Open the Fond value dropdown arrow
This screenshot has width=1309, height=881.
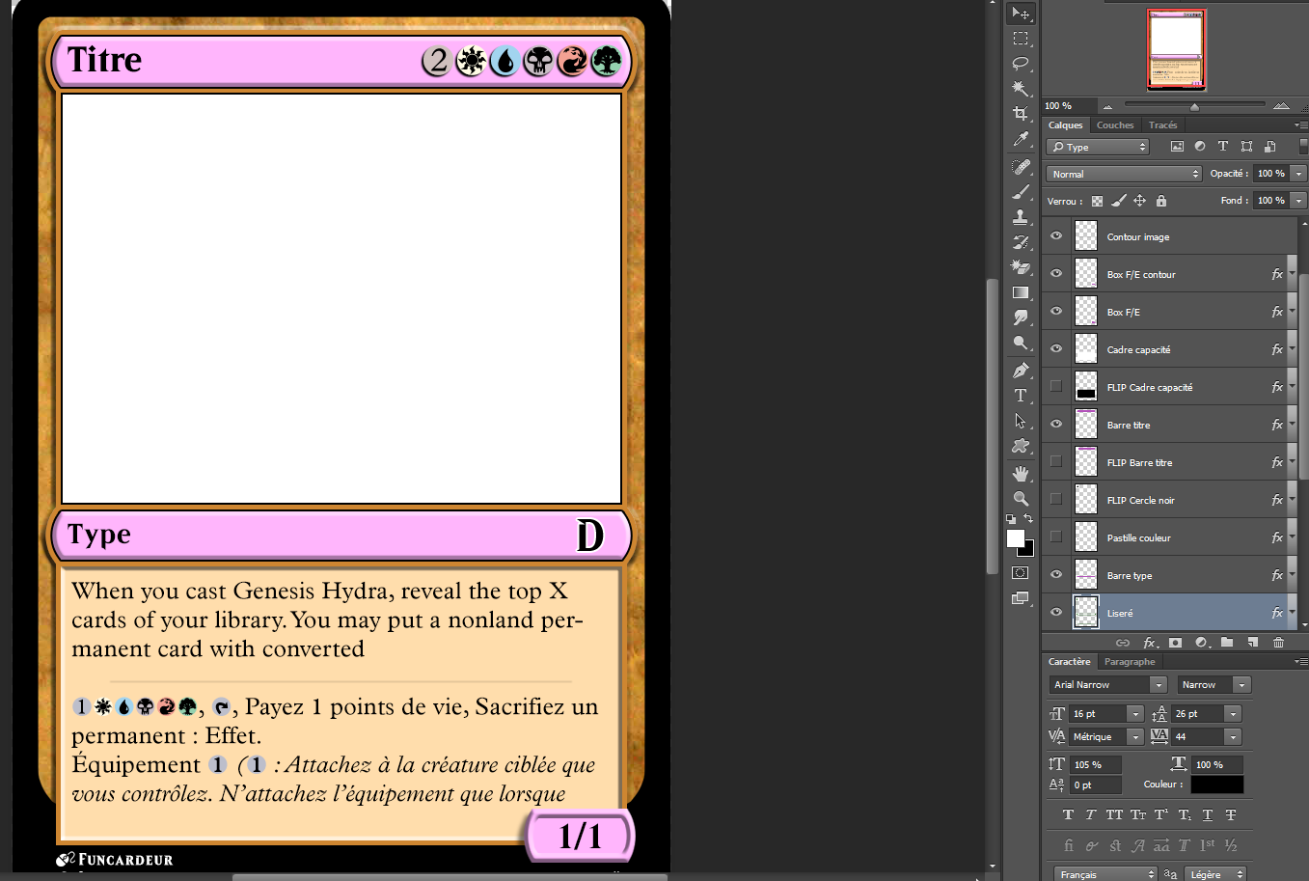(x=1299, y=201)
